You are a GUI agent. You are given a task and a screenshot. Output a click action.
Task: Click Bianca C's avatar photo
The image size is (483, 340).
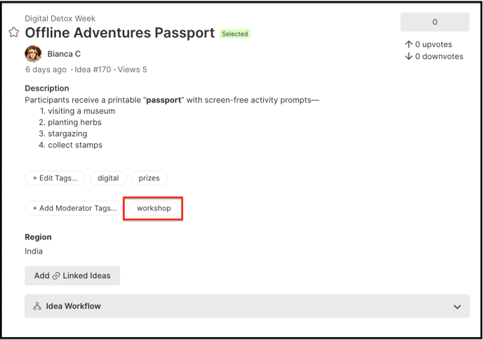pos(33,53)
